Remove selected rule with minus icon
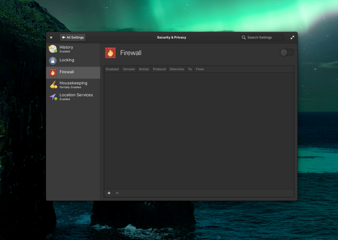This screenshot has width=338, height=240. click(117, 193)
